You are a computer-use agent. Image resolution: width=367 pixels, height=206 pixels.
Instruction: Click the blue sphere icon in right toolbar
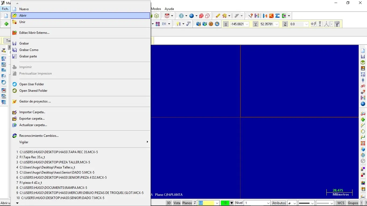tap(363, 104)
